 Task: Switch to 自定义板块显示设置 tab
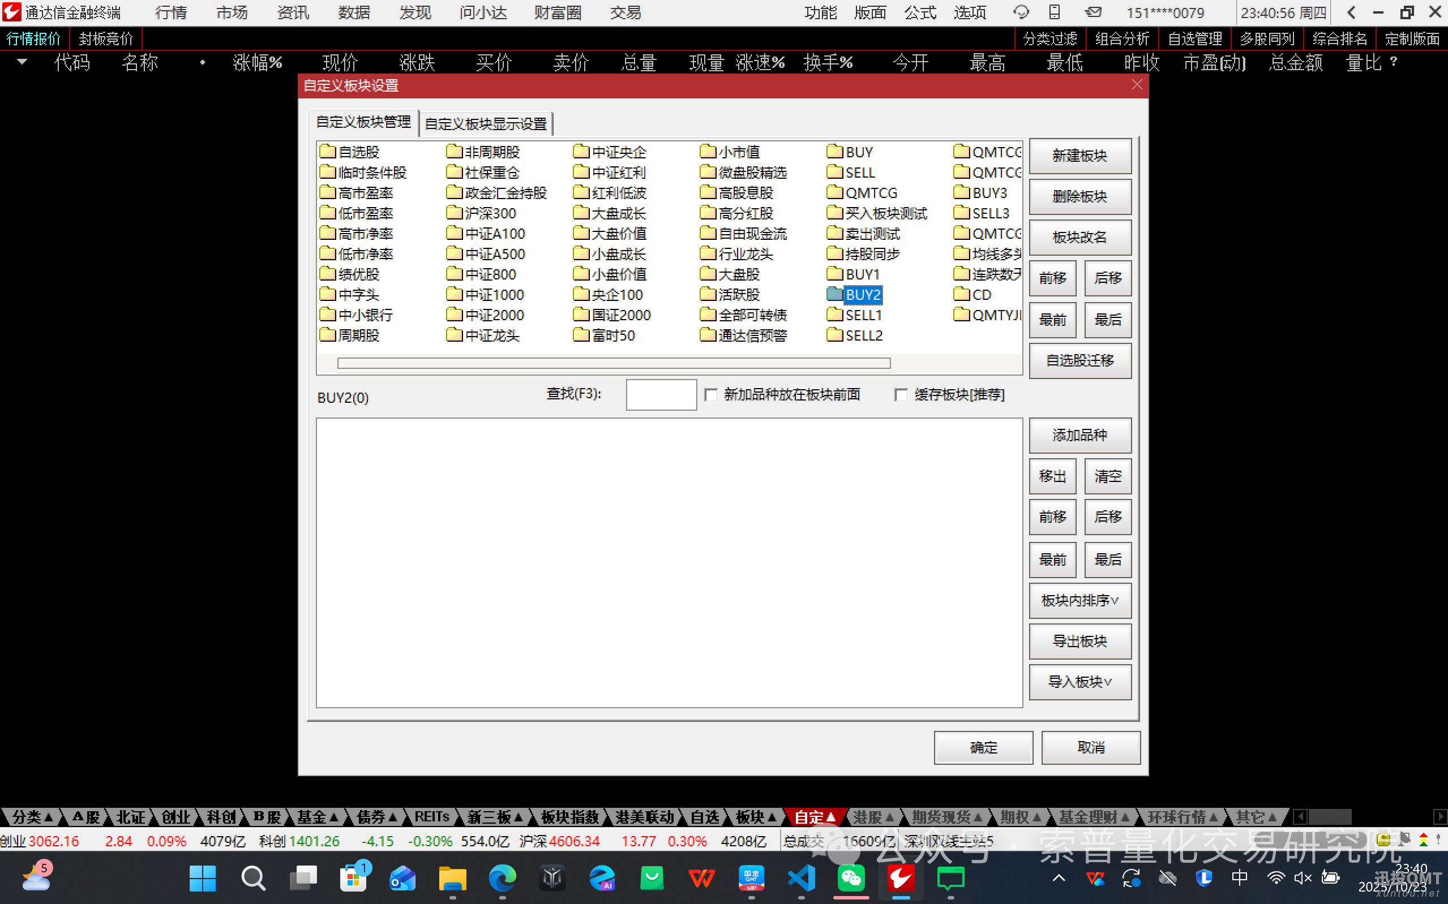point(486,124)
